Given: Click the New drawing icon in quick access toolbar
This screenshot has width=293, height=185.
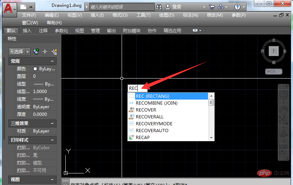Looking at the screenshot, I should pyautogui.click(x=23, y=7).
